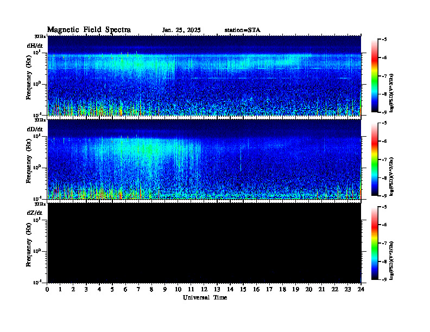Click the hour "7" tick label
This screenshot has height=332, width=430.
pyautogui.click(x=139, y=290)
